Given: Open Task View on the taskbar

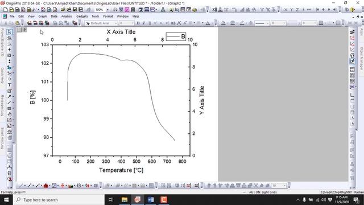Looking at the screenshot, I should coord(111,200).
